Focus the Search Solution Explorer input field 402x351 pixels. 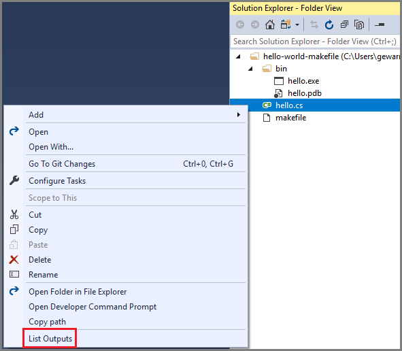315,41
